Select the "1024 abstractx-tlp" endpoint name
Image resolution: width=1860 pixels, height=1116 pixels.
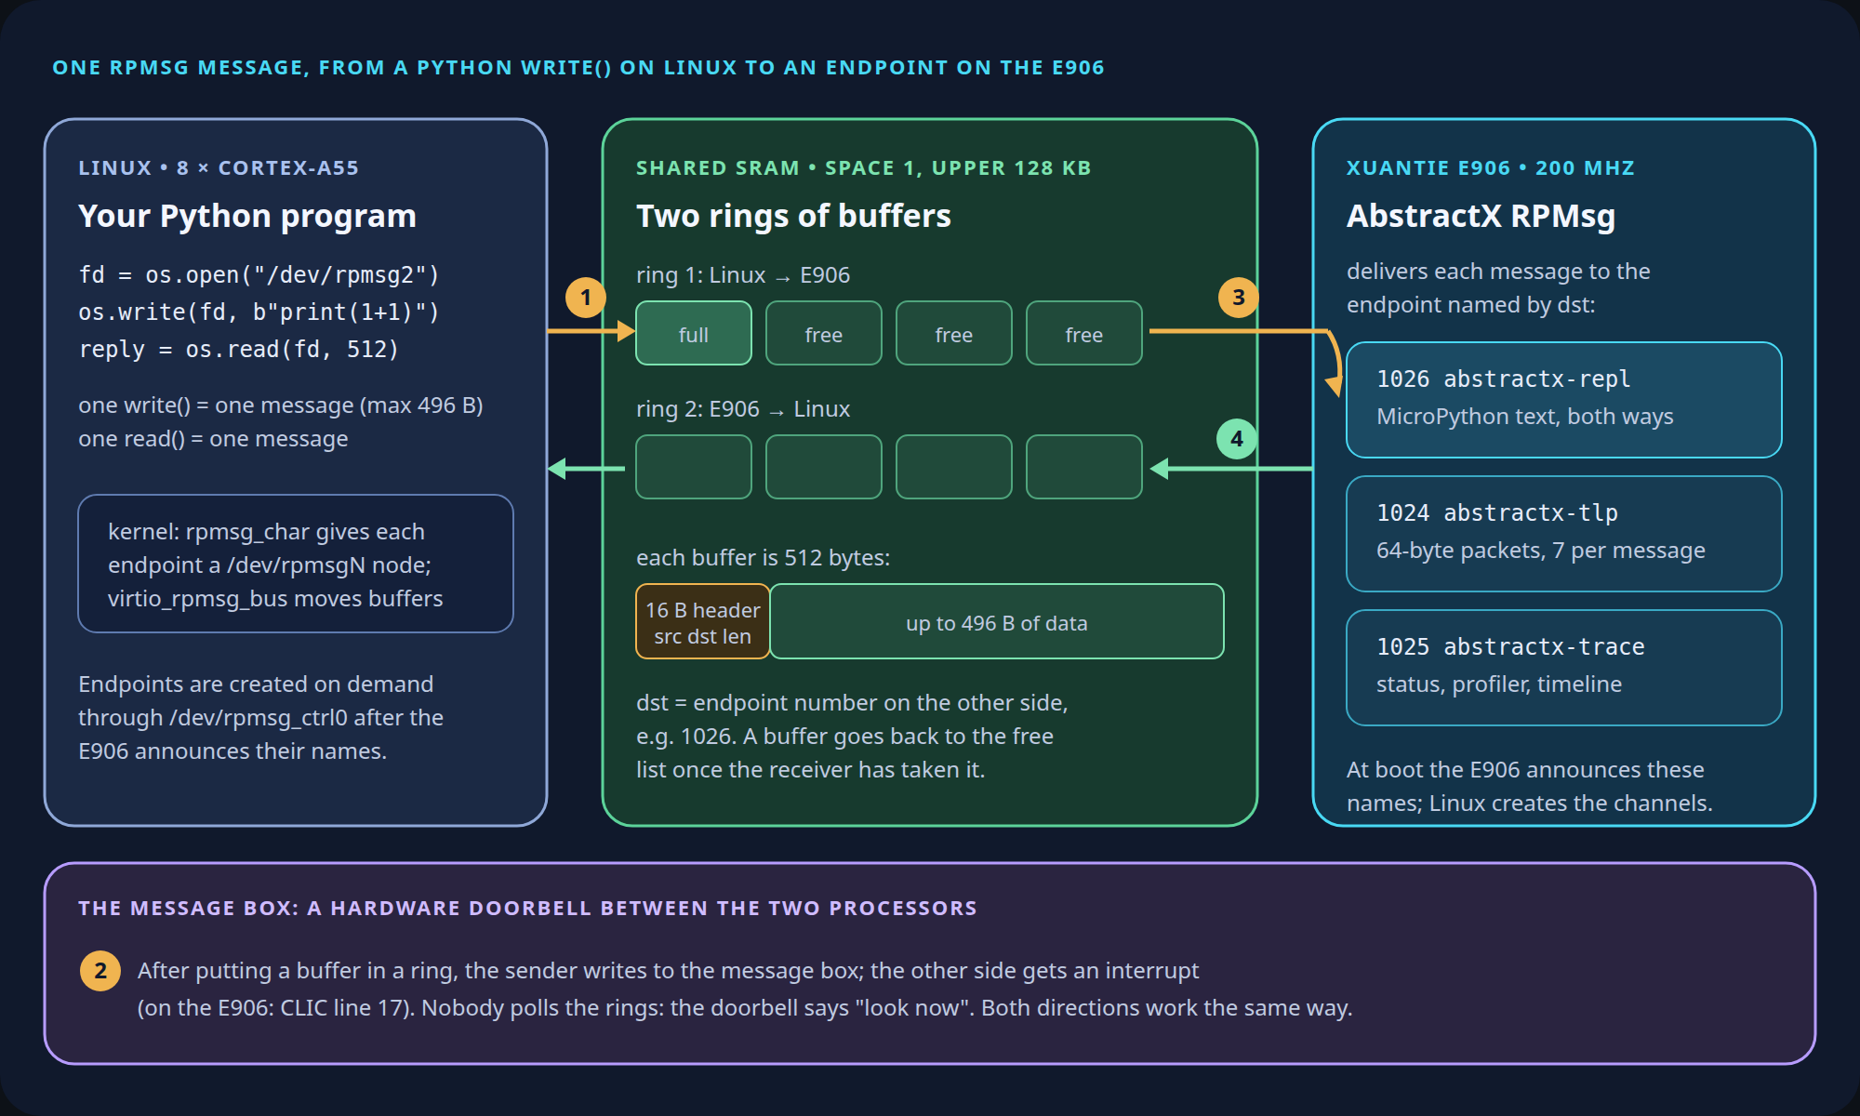[x=1497, y=513]
